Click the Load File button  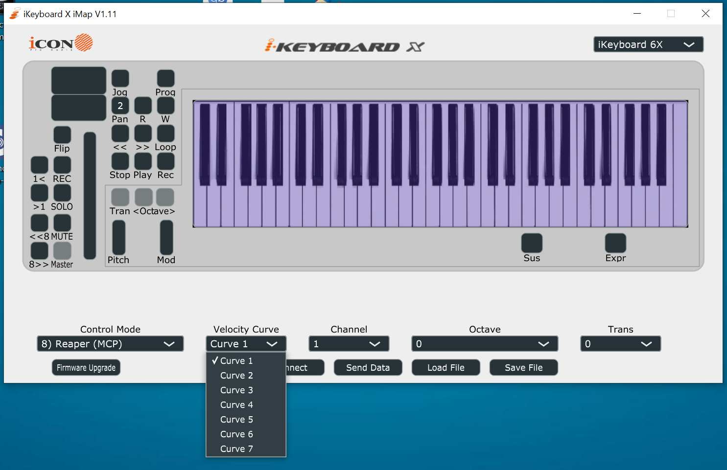446,368
